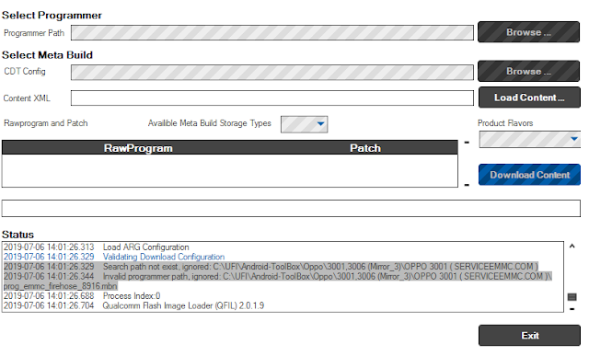Click the status log scrollbar thumb

[572, 297]
